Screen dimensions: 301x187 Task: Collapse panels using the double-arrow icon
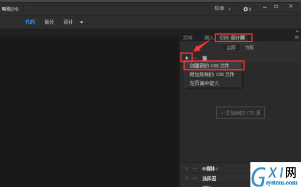pyautogui.click(x=297, y=31)
